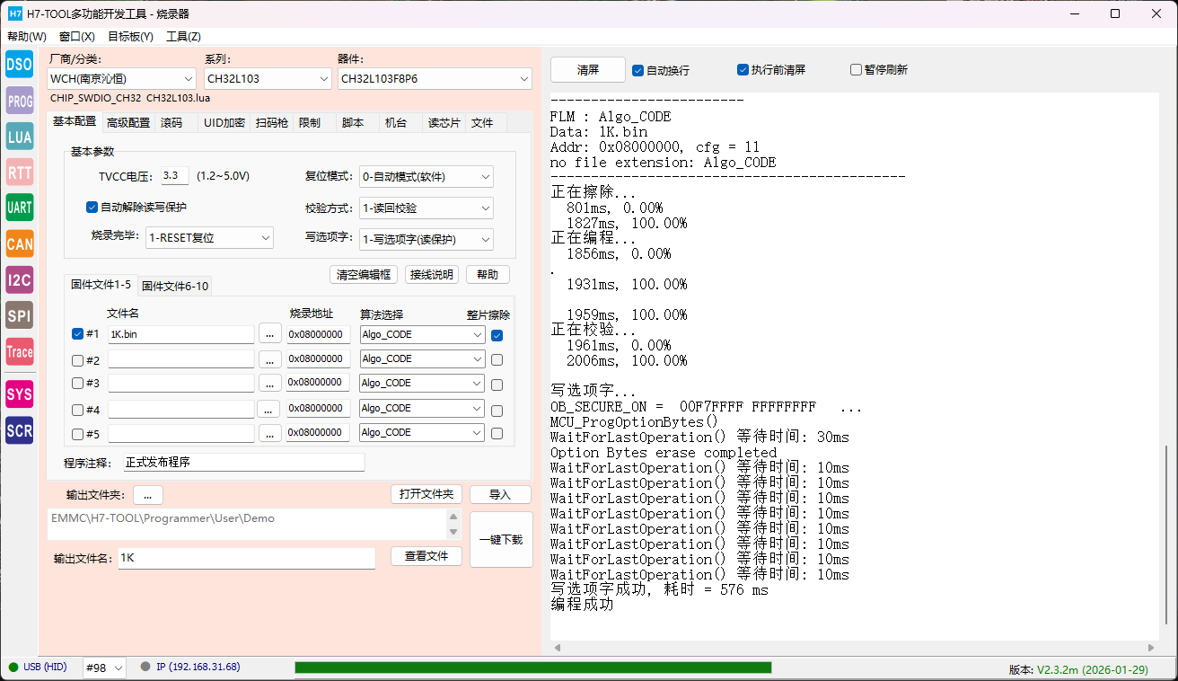This screenshot has height=681, width=1178.
Task: Open the 器件 CH32L103F8P6 dropdown
Action: 435,79
